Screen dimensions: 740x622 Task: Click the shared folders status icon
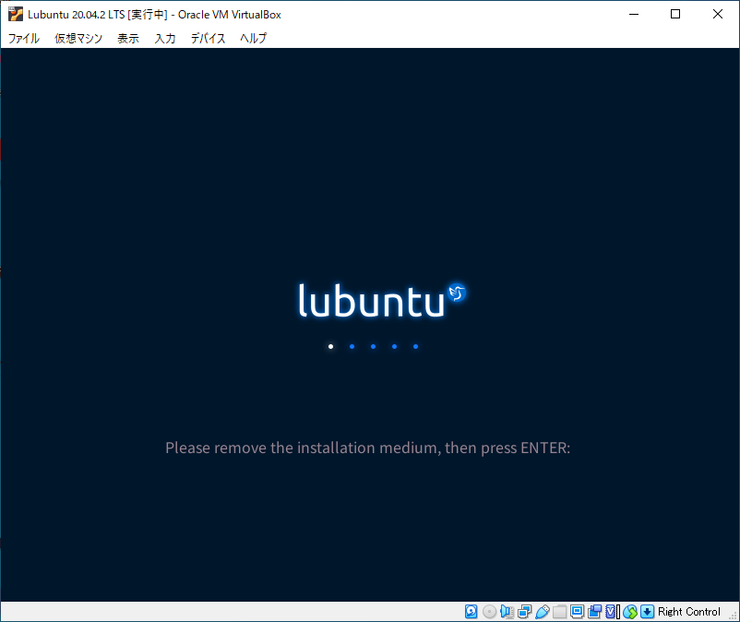point(560,612)
